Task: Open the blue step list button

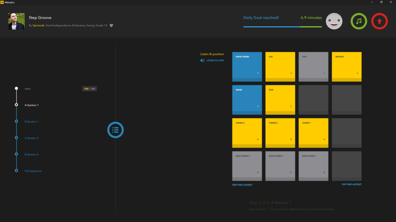Action: pyautogui.click(x=115, y=130)
